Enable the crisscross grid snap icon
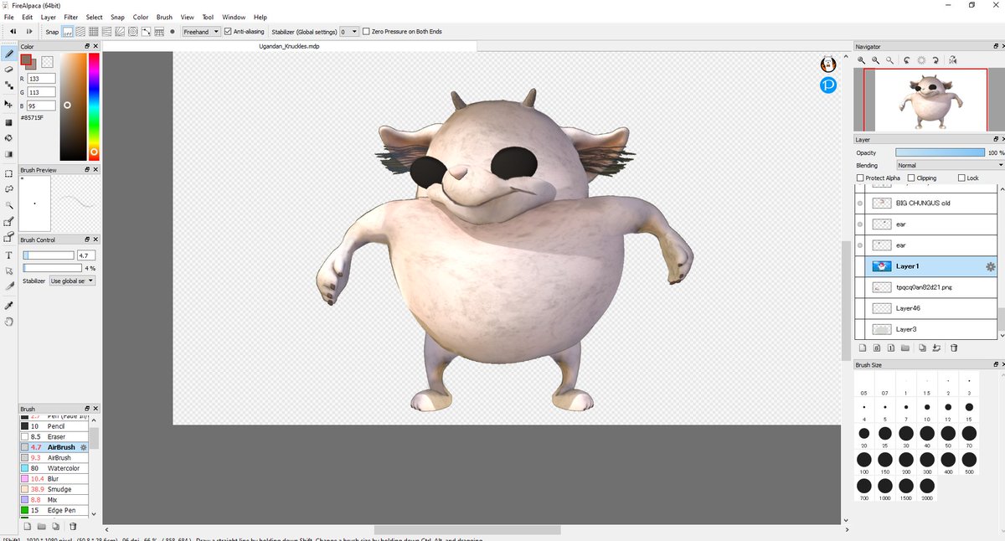This screenshot has width=1005, height=541. click(x=93, y=32)
